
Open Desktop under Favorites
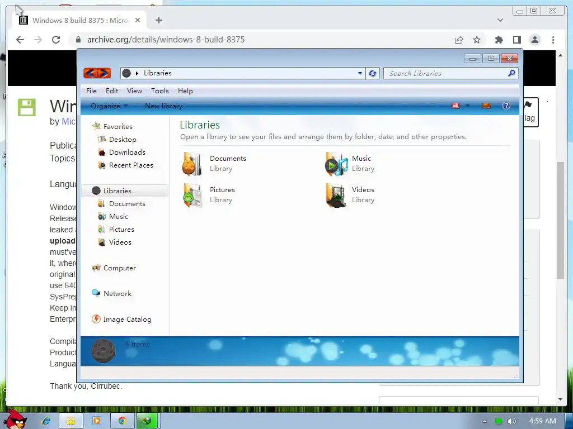coord(118,139)
